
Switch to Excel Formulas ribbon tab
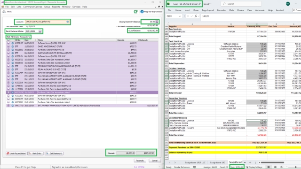tap(222, 10)
